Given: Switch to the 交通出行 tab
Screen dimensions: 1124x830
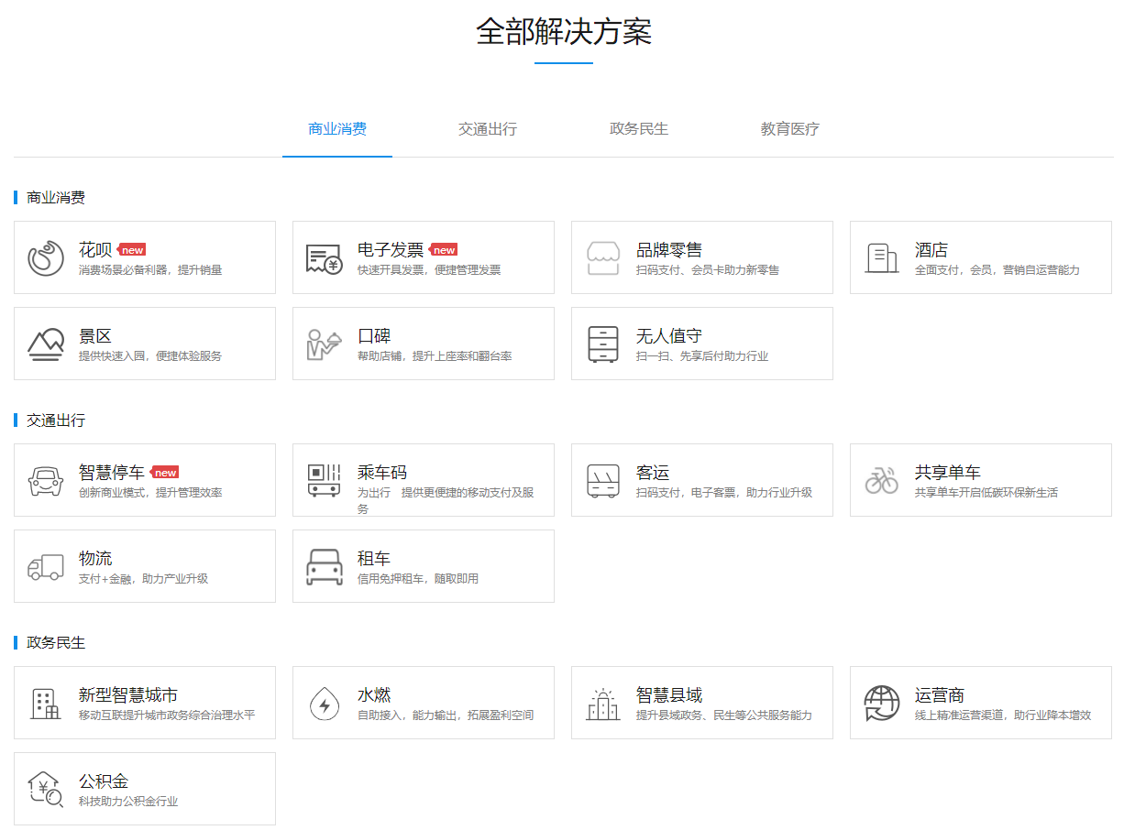Looking at the screenshot, I should pos(488,129).
